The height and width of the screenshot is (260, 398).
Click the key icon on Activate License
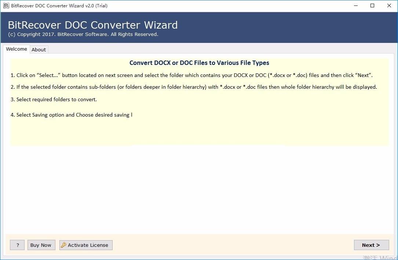(63, 245)
